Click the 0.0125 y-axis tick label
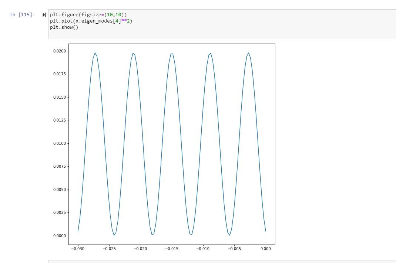The height and width of the screenshot is (263, 396). [60, 120]
